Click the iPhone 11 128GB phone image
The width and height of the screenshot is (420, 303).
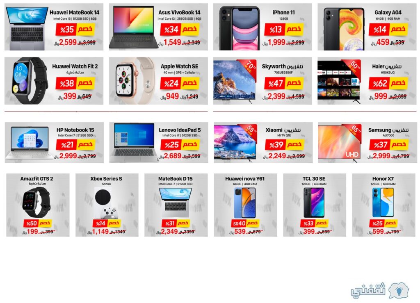(x=240, y=28)
